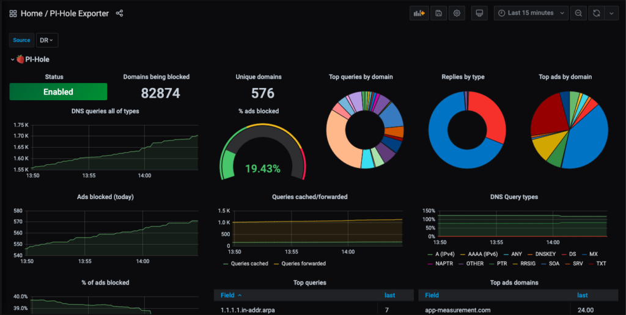Click the 19.43% gauge value

pos(263,168)
